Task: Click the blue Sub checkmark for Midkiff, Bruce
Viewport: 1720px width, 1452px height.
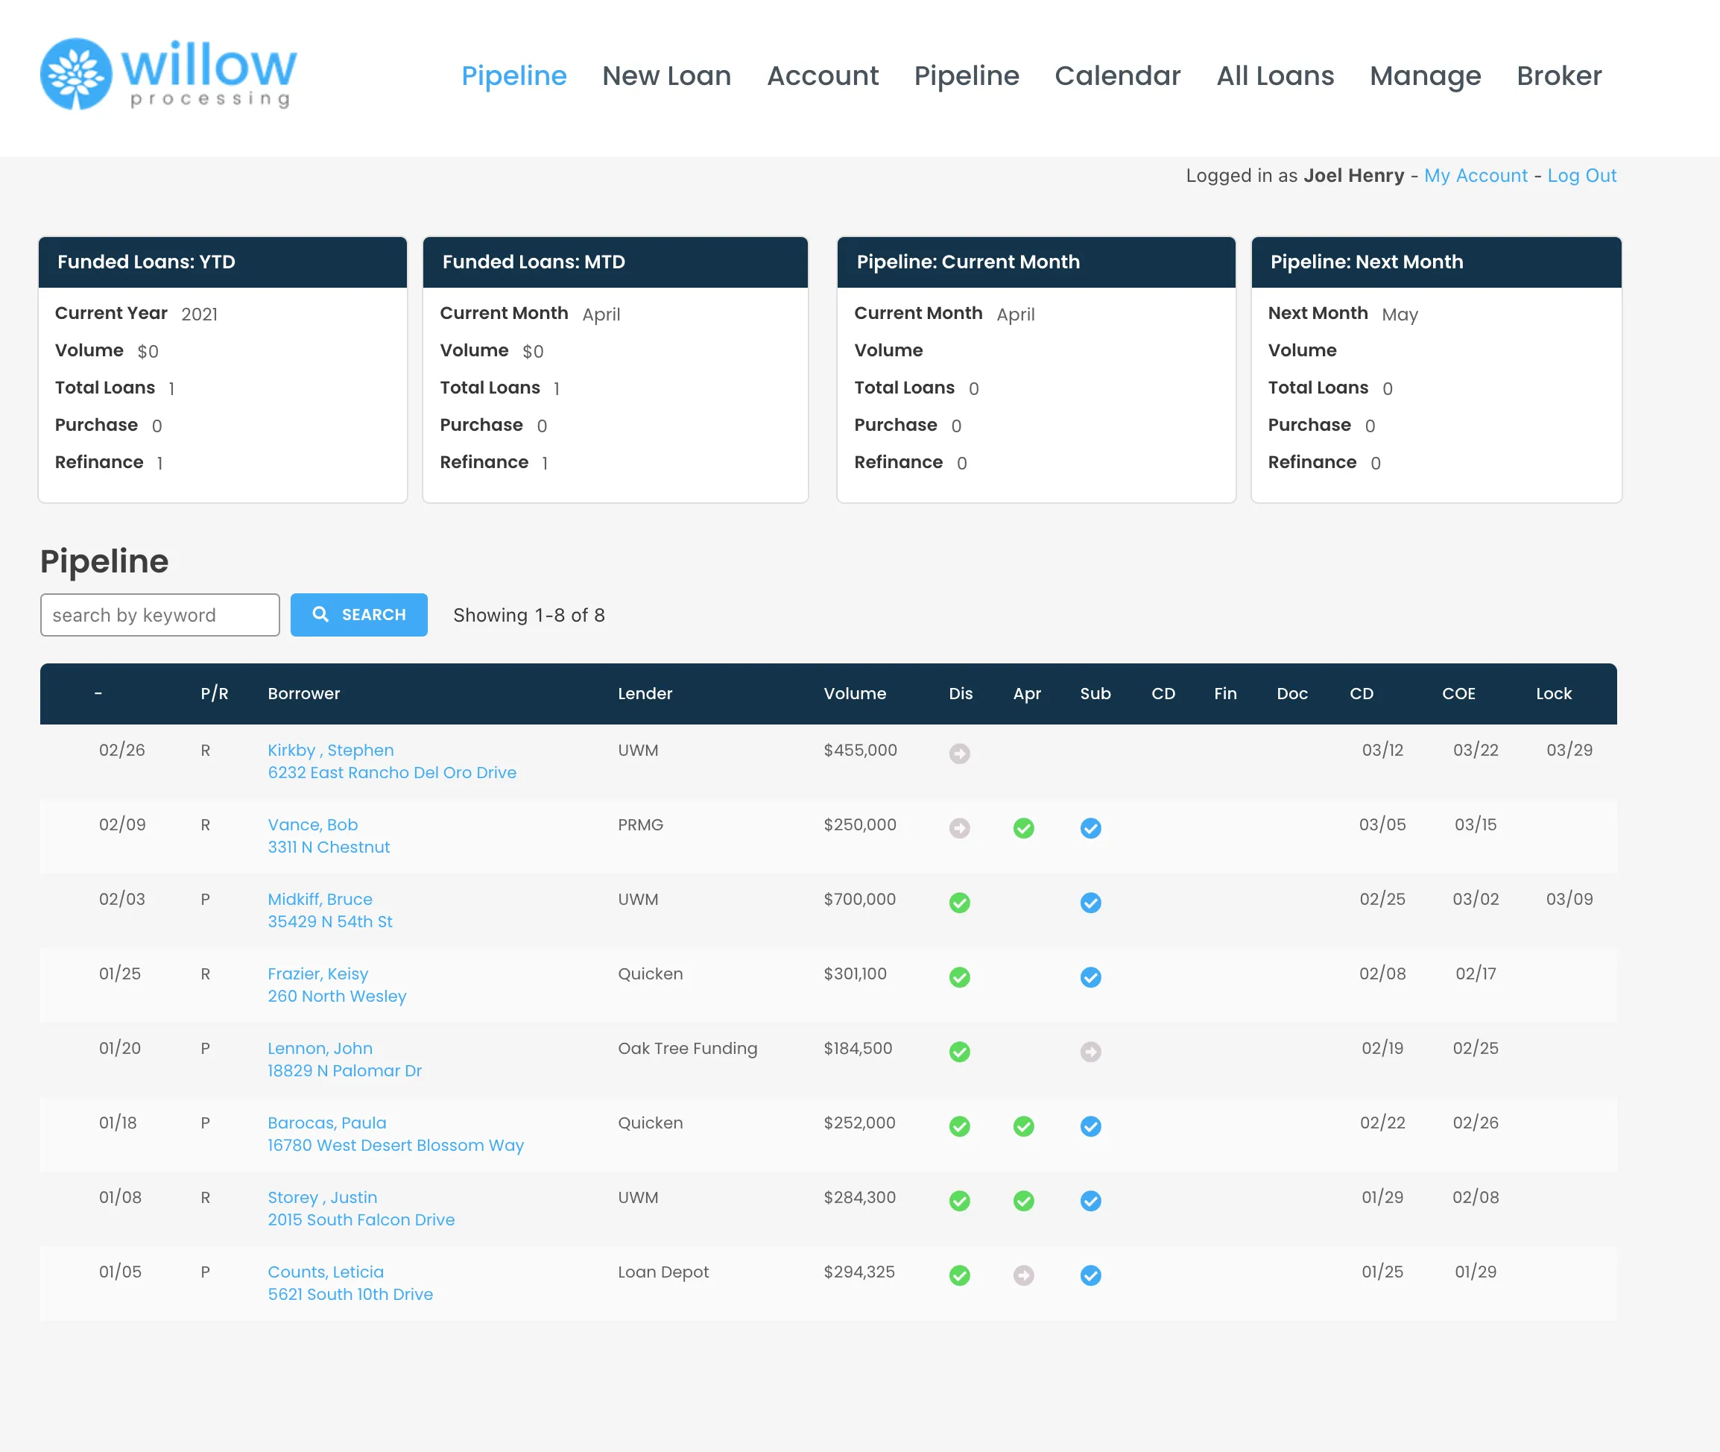Action: click(1091, 903)
